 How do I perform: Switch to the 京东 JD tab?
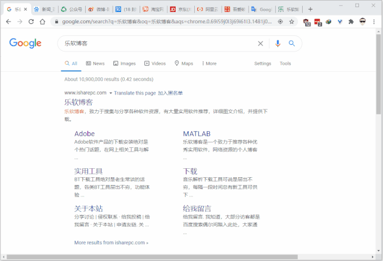pyautogui.click(x=181, y=9)
